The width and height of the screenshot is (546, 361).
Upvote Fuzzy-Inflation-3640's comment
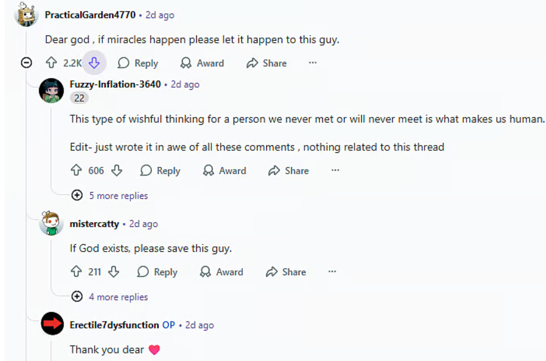point(76,170)
